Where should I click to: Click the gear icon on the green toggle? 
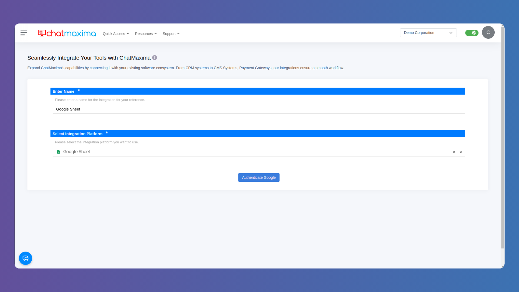(x=473, y=32)
